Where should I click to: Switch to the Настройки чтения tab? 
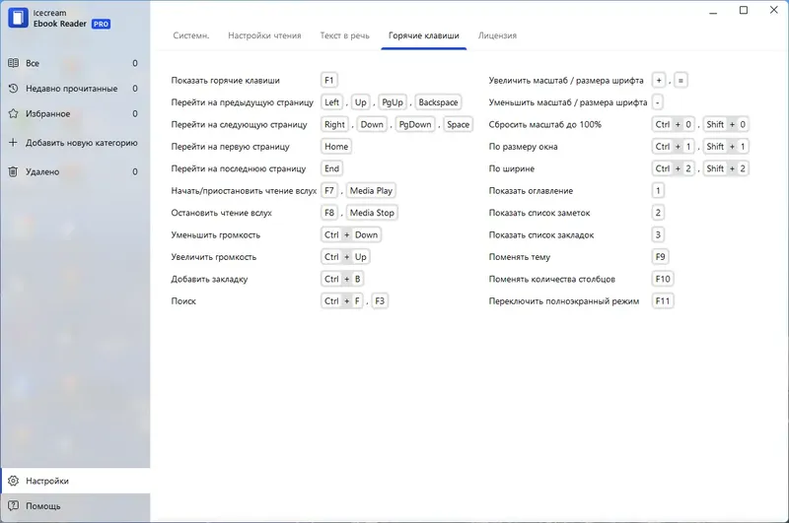(x=264, y=35)
